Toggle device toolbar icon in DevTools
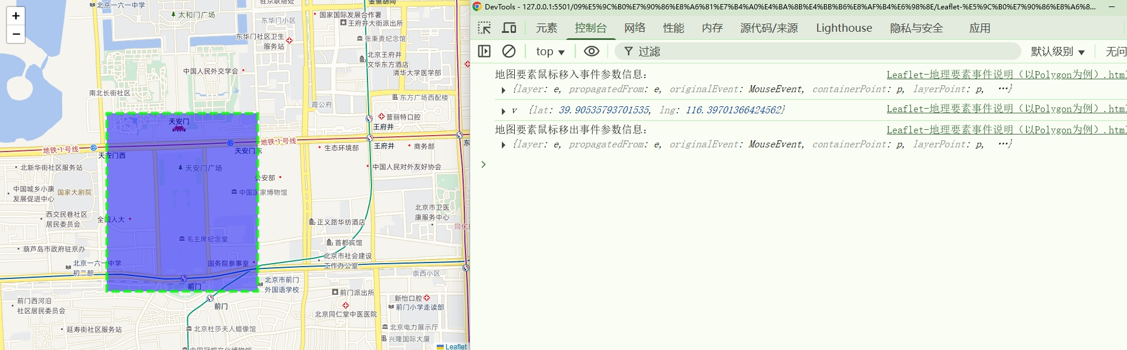Image resolution: width=1127 pixels, height=350 pixels. [509, 28]
